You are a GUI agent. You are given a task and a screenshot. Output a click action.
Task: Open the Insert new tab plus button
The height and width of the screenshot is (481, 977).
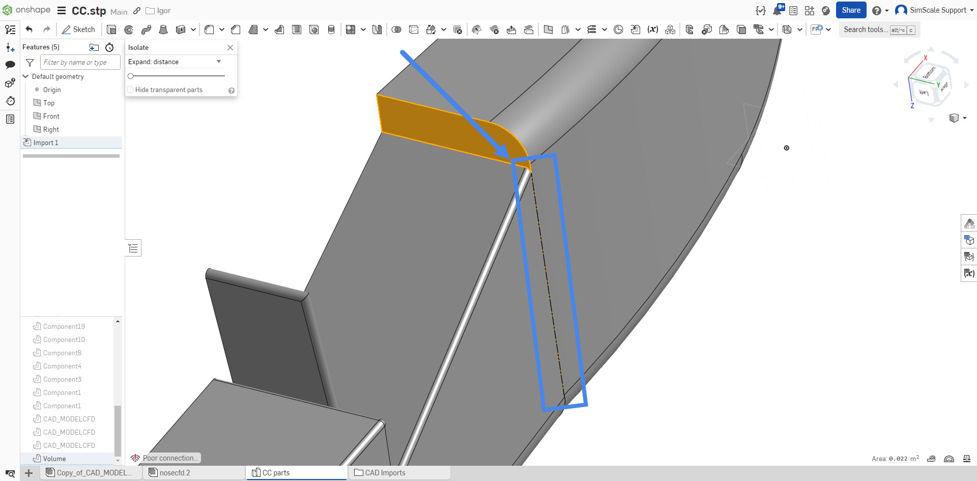[x=29, y=473]
